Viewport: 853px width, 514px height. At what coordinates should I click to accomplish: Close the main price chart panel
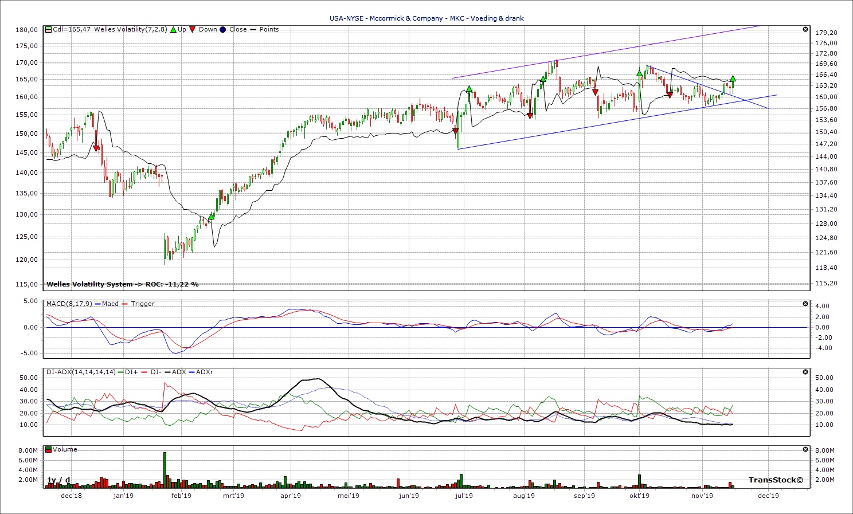[x=805, y=29]
